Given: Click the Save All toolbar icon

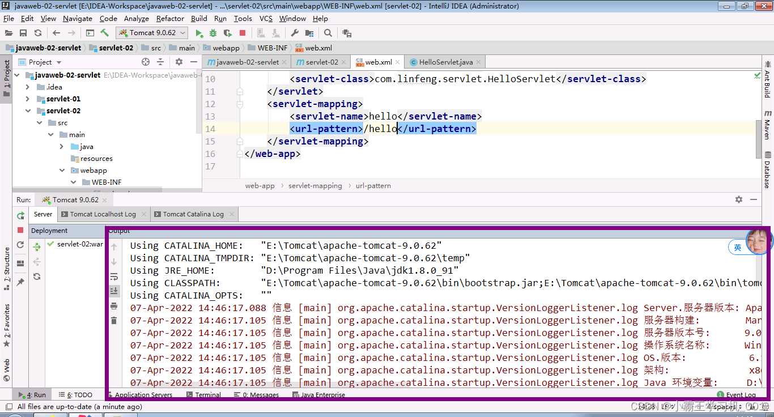Looking at the screenshot, I should point(23,33).
